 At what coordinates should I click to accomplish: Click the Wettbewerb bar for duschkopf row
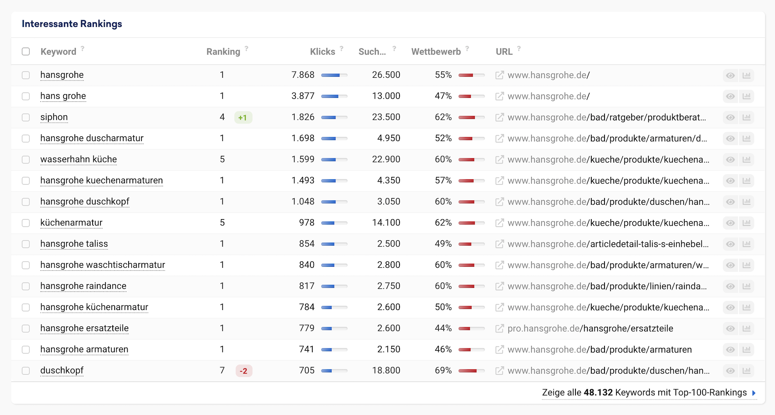[x=471, y=370]
